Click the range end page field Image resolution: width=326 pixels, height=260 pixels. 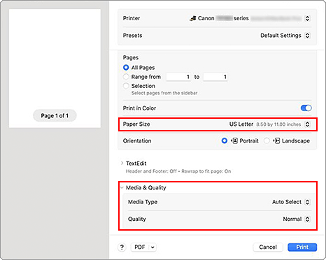pos(215,77)
